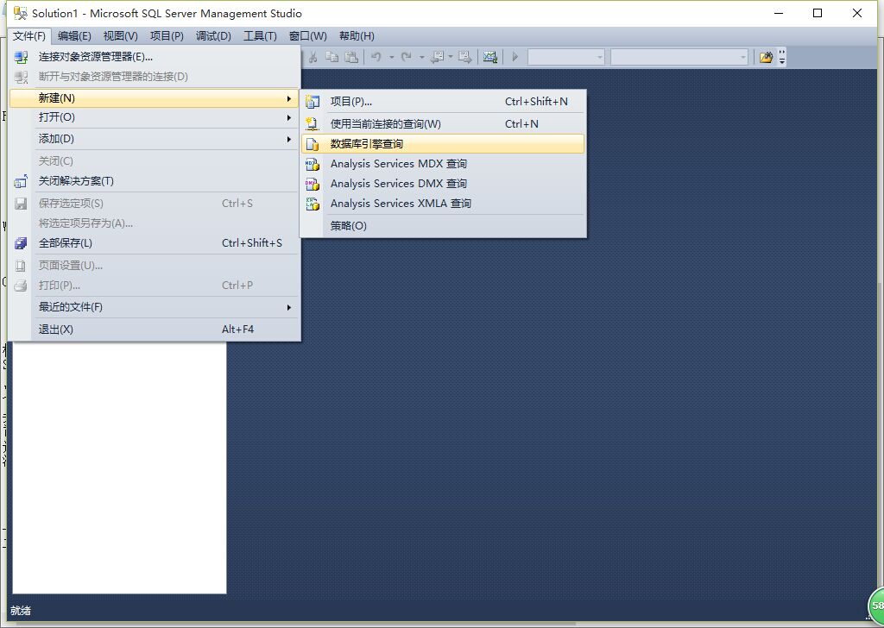Image resolution: width=884 pixels, height=628 pixels.
Task: Open the first empty toolbar combo box
Action: coord(566,57)
